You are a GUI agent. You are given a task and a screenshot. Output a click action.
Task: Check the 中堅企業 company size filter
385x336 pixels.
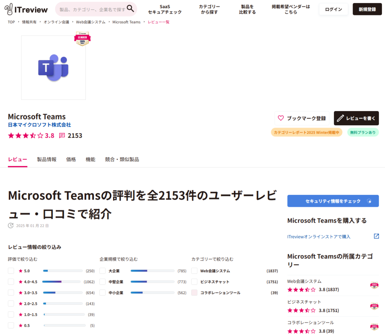(102, 282)
